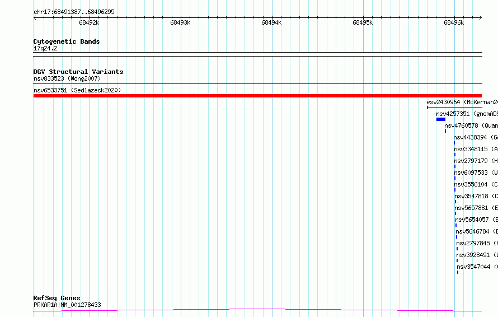This screenshot has width=498, height=317.
Task: Select variant nsv4760578 label
Action: click(x=471, y=125)
